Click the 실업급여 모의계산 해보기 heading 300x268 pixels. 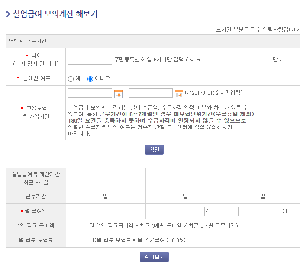55,14
